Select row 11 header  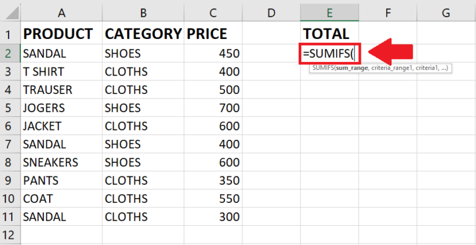click(11, 217)
